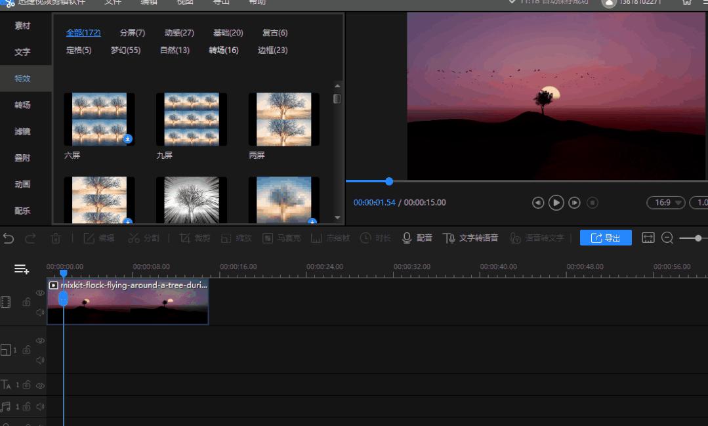Click the zoom-to-fit timeline icon
This screenshot has width=708, height=426.
(x=648, y=238)
